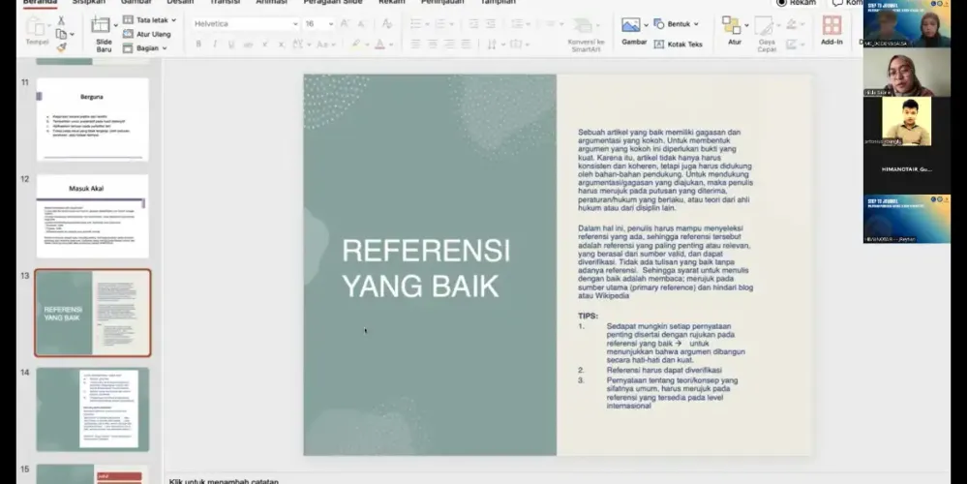The image size is (968, 484).
Task: Click the Slide Baru icon
Action: [x=100, y=25]
